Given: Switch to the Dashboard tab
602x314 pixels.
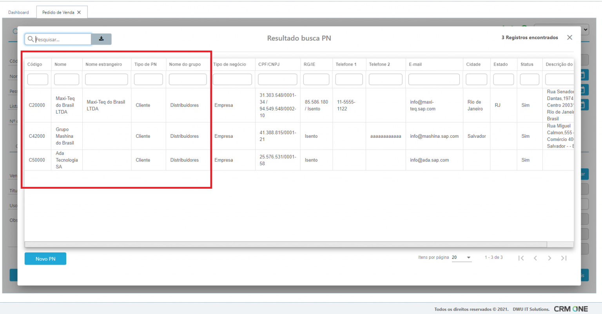Looking at the screenshot, I should [18, 13].
